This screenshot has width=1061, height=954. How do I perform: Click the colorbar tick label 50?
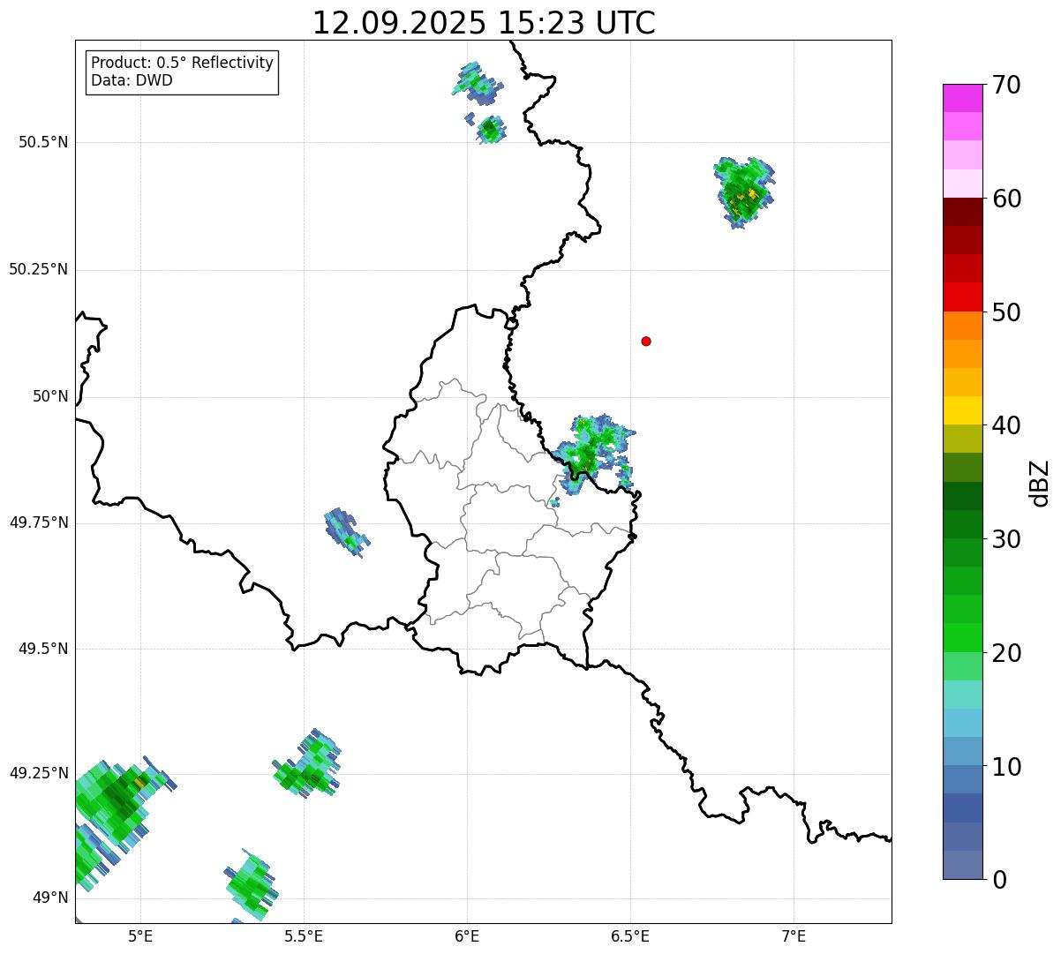(x=1006, y=312)
